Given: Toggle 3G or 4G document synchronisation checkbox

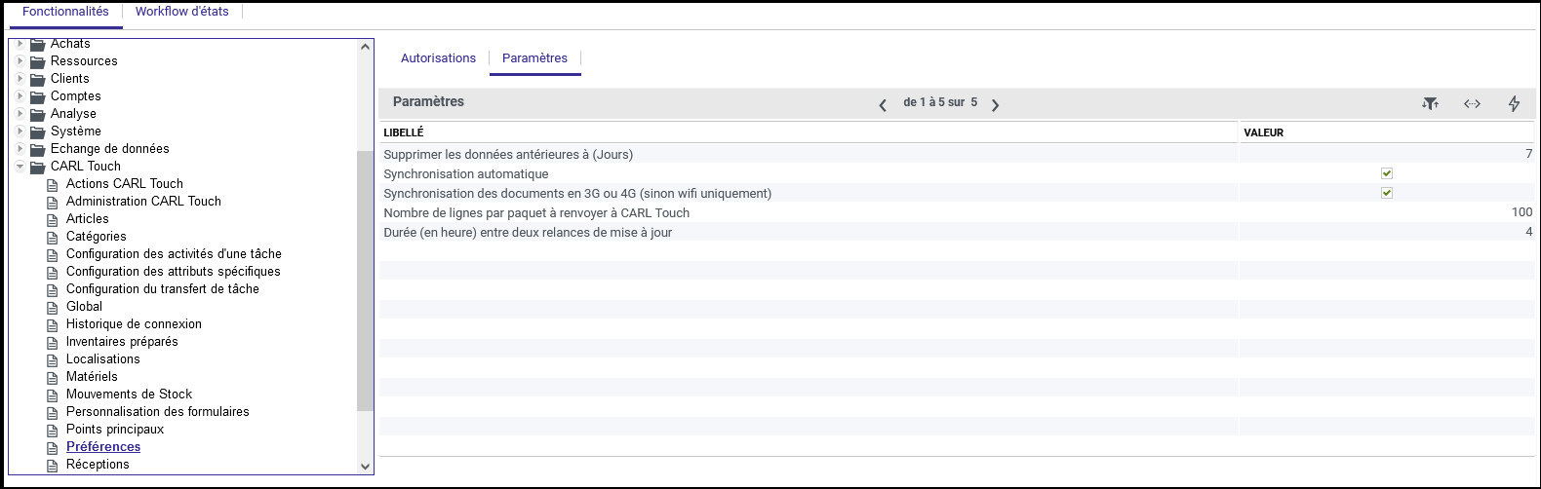Looking at the screenshot, I should [x=1387, y=193].
